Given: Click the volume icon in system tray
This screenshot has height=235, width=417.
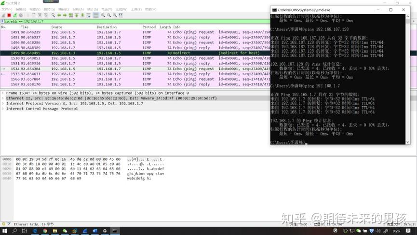Looking at the screenshot, I should [378, 231].
